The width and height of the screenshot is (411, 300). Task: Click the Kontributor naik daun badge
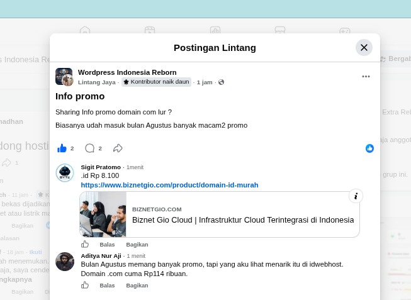click(156, 82)
